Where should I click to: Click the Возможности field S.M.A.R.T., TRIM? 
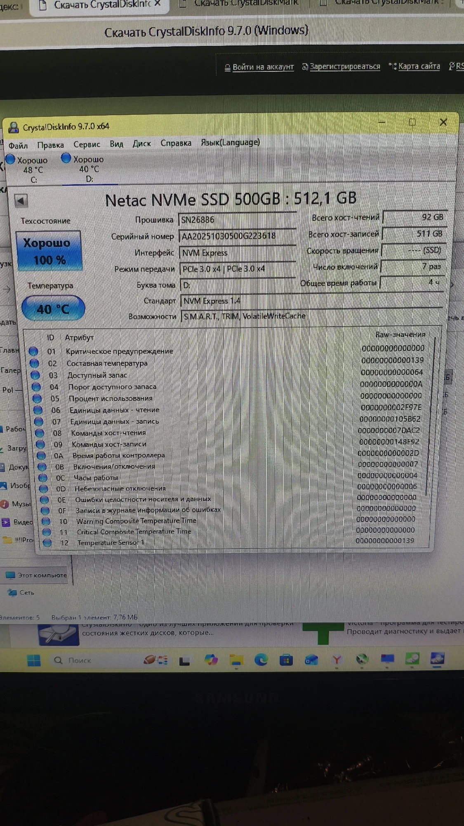(311, 316)
